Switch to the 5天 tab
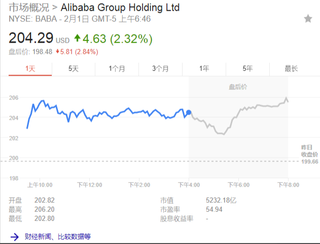This screenshot has height=244, width=320. tap(74, 69)
